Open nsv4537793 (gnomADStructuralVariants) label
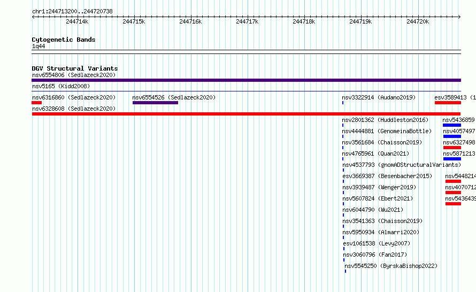The width and height of the screenshot is (476, 292). tap(402, 165)
